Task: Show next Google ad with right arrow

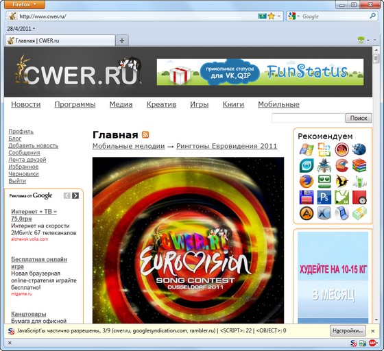Action: [x=75, y=195]
